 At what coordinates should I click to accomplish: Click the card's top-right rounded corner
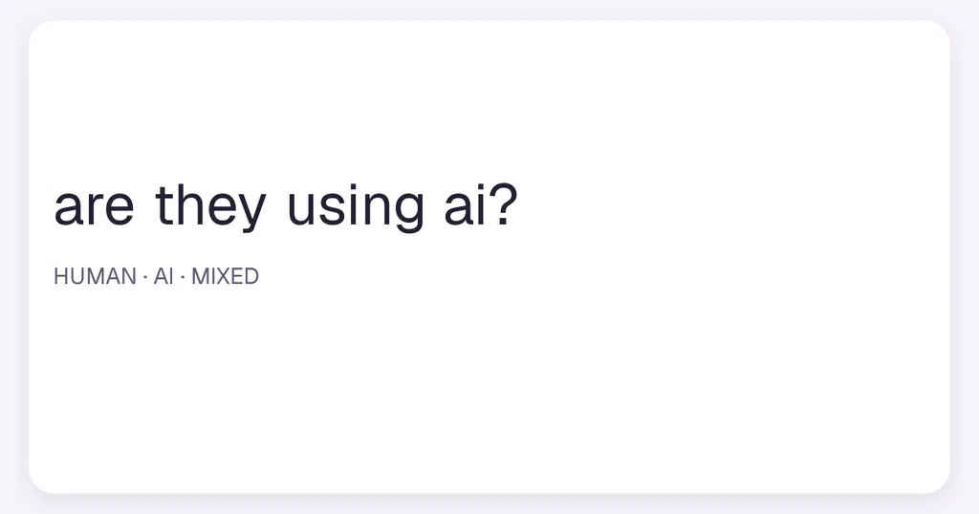click(x=939, y=32)
